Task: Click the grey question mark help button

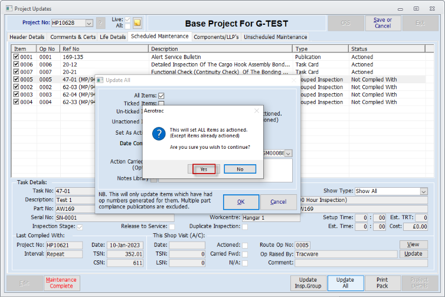Action: click(x=100, y=23)
